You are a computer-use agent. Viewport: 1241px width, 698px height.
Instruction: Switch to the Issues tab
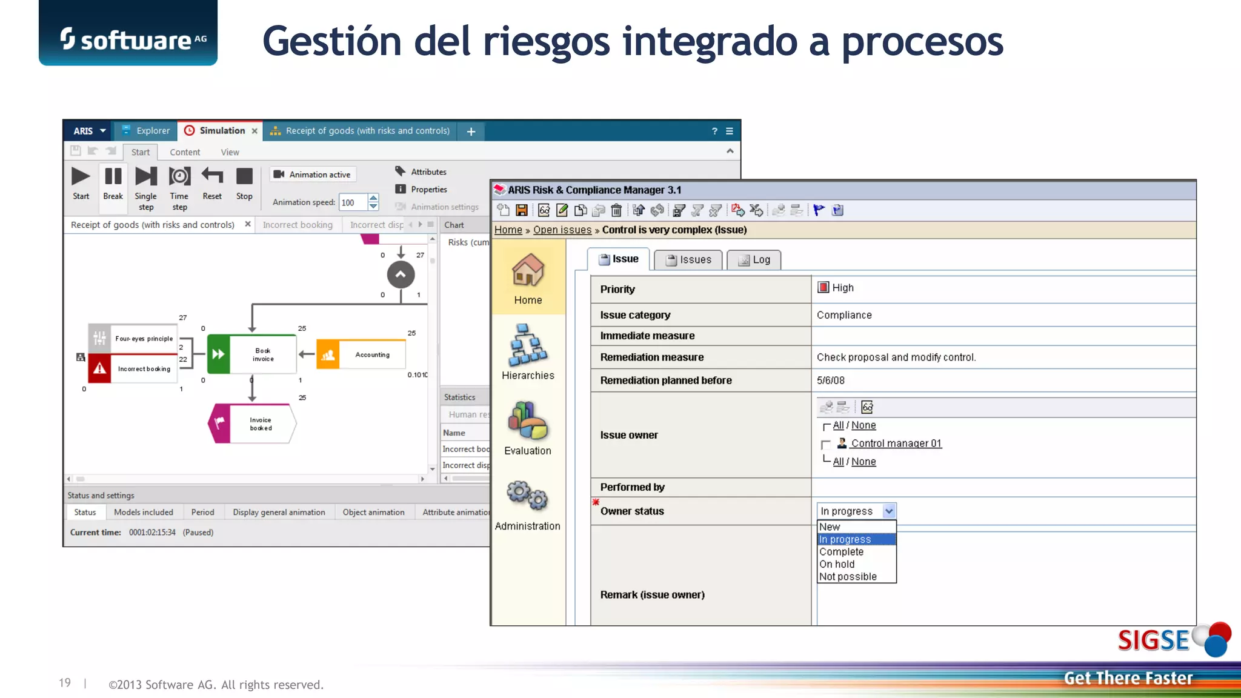[x=688, y=260]
